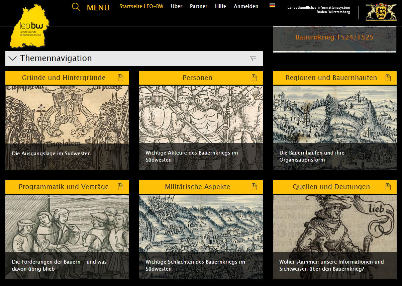The image size is (402, 286).
Task: Open Programmatik und Verträge heading
Action: tap(64, 187)
